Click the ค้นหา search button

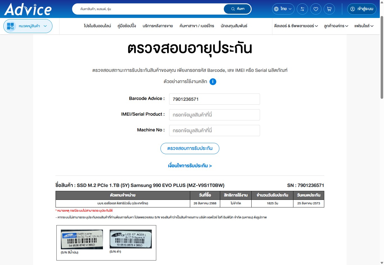[237, 9]
